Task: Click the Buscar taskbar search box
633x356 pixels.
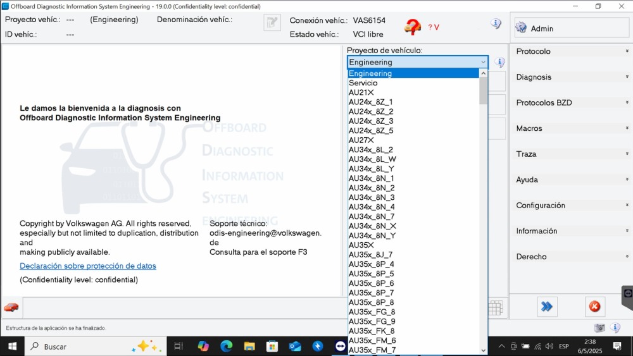Action: tap(96, 347)
